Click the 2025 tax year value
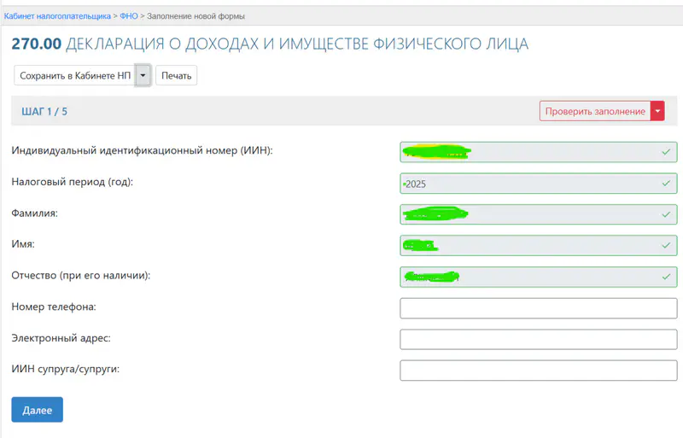The image size is (683, 438). [x=416, y=184]
